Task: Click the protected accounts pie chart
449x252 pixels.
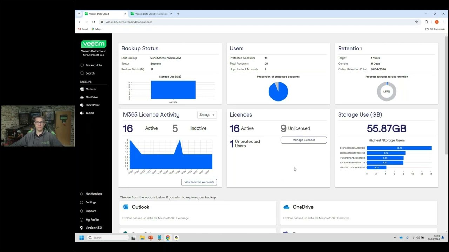Action: coord(278,91)
